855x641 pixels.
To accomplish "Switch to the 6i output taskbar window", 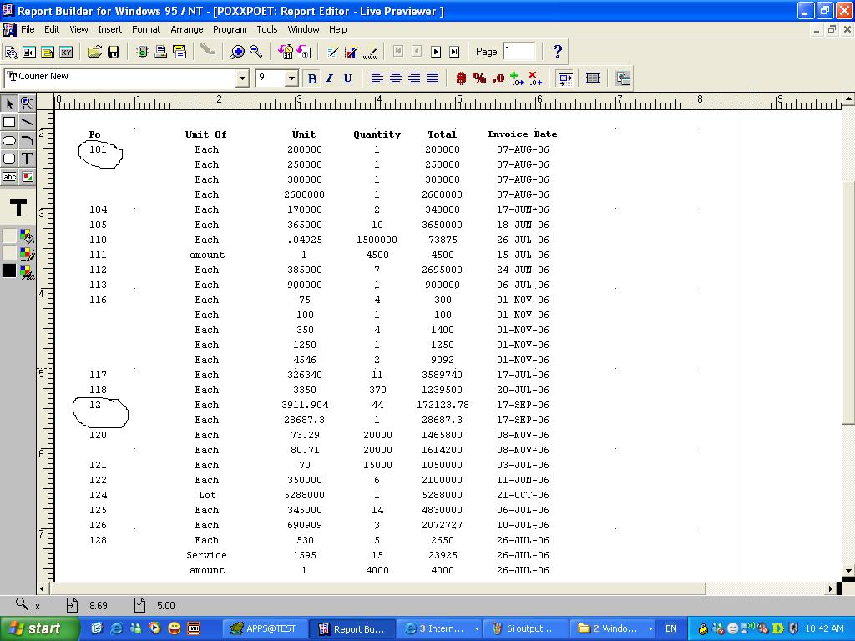I will [x=526, y=628].
